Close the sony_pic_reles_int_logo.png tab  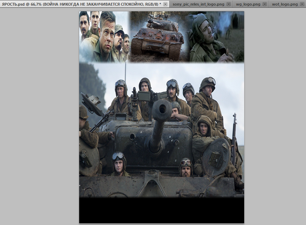coord(229,4)
